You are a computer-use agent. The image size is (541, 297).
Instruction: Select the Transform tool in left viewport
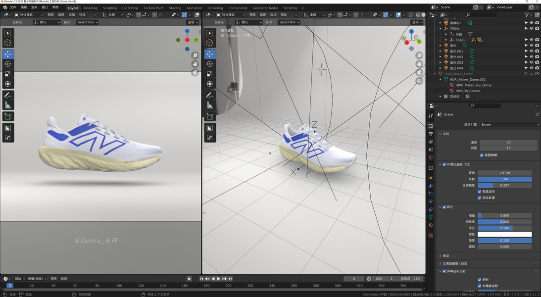pos(7,84)
